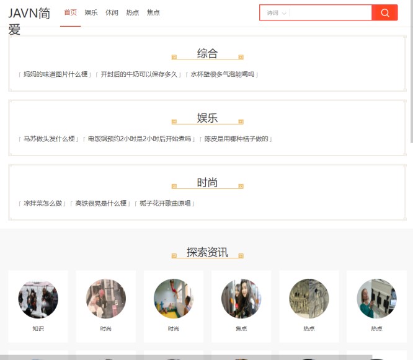
Task: Open the link 凉拌菜怎么做
Action: click(x=43, y=203)
